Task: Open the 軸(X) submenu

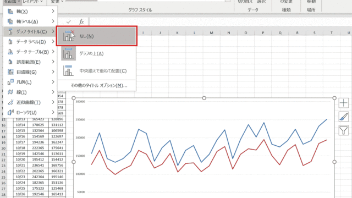Action: point(30,11)
